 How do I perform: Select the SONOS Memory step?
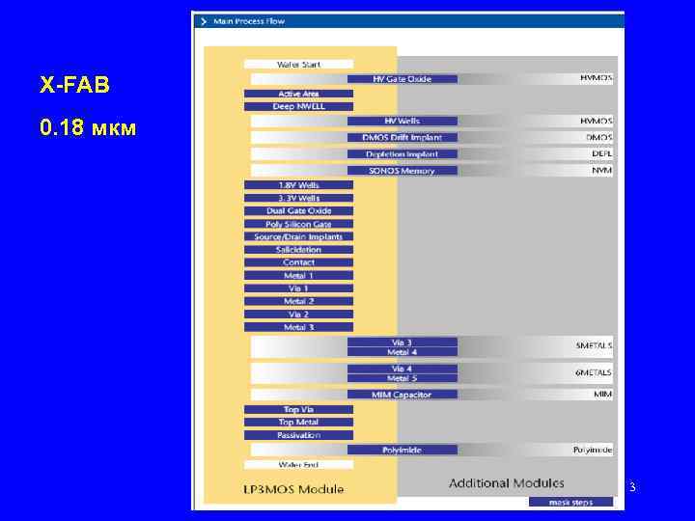tap(402, 171)
